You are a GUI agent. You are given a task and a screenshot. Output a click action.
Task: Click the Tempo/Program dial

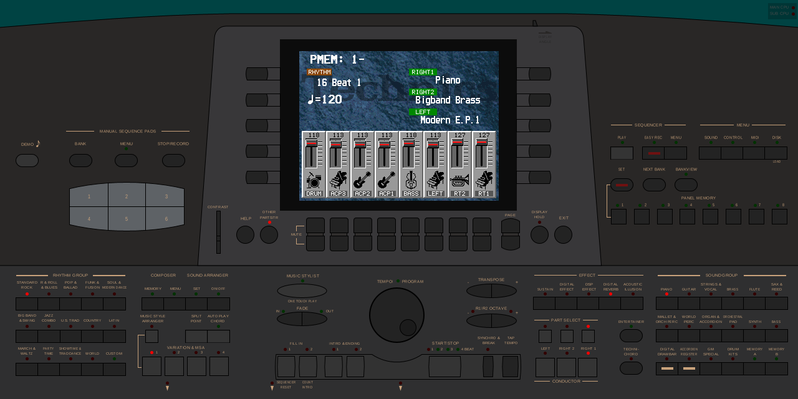click(x=397, y=315)
